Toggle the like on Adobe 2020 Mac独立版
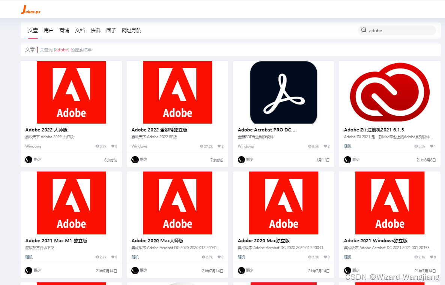This screenshot has width=445, height=285. click(325, 257)
